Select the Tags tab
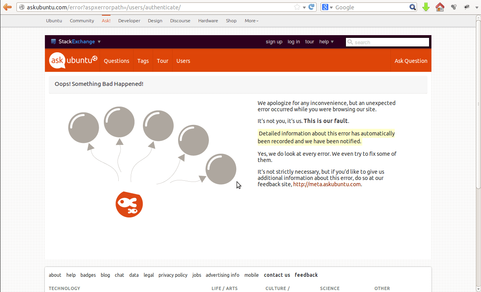This screenshot has height=292, width=481. tap(143, 61)
